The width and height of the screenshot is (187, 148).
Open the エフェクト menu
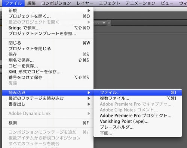click(110, 3)
